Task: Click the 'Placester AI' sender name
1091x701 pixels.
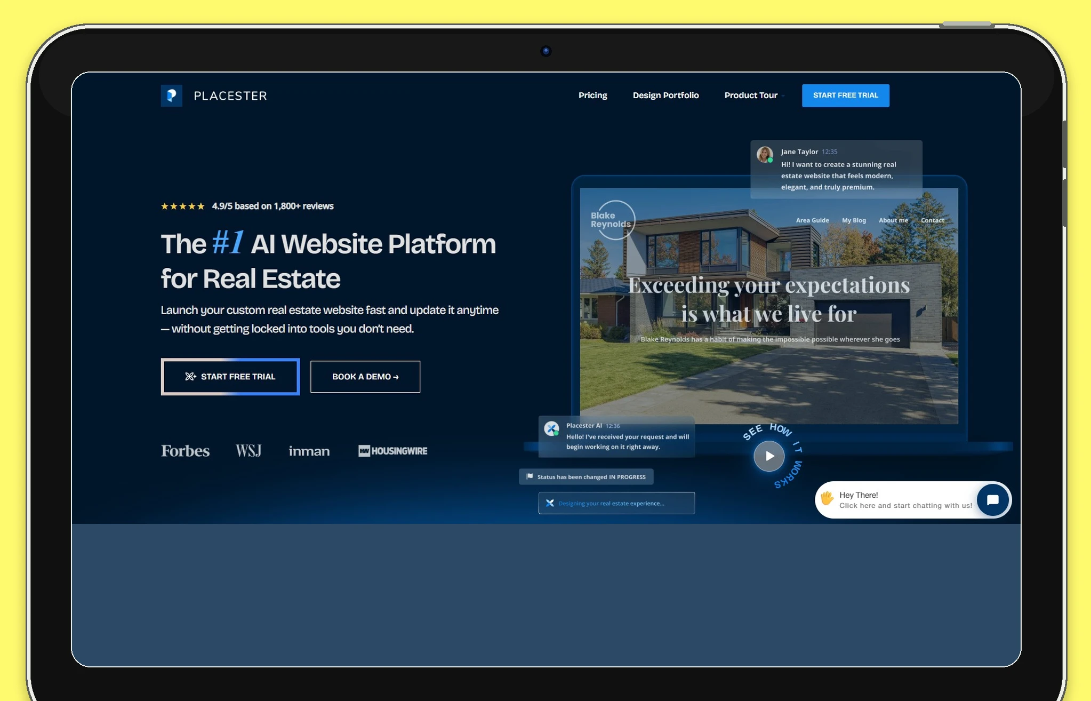Action: click(x=584, y=426)
